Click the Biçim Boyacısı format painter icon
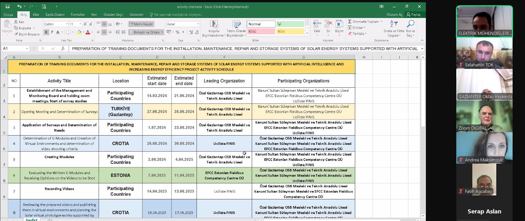The width and height of the screenshot is (525, 221). [x=16, y=34]
